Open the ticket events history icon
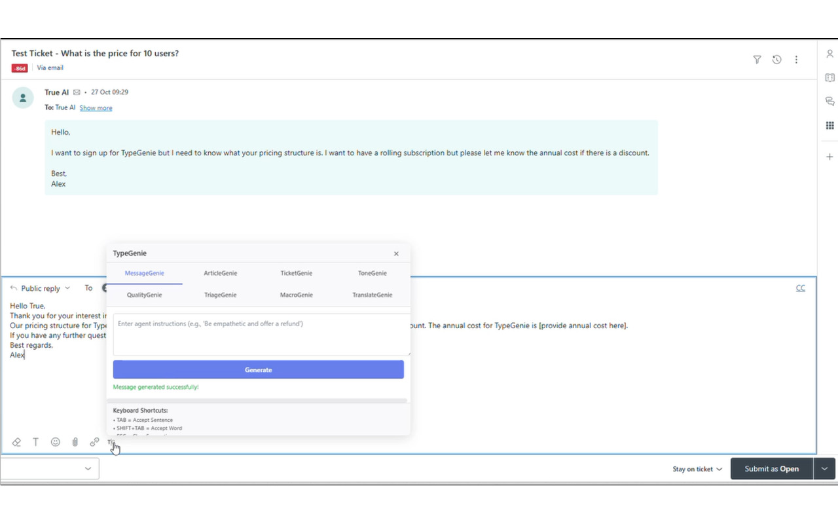The height and width of the screenshot is (524, 838). coord(776,60)
